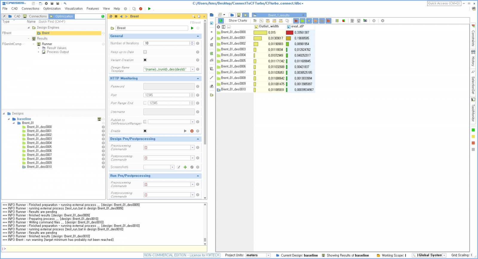Switch to the CAD tab in object tree
478x259 pixels.
[15, 16]
